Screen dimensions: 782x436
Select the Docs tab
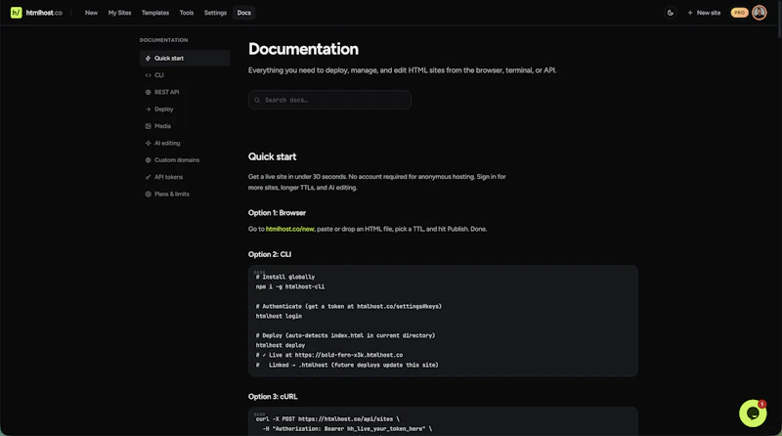(243, 13)
